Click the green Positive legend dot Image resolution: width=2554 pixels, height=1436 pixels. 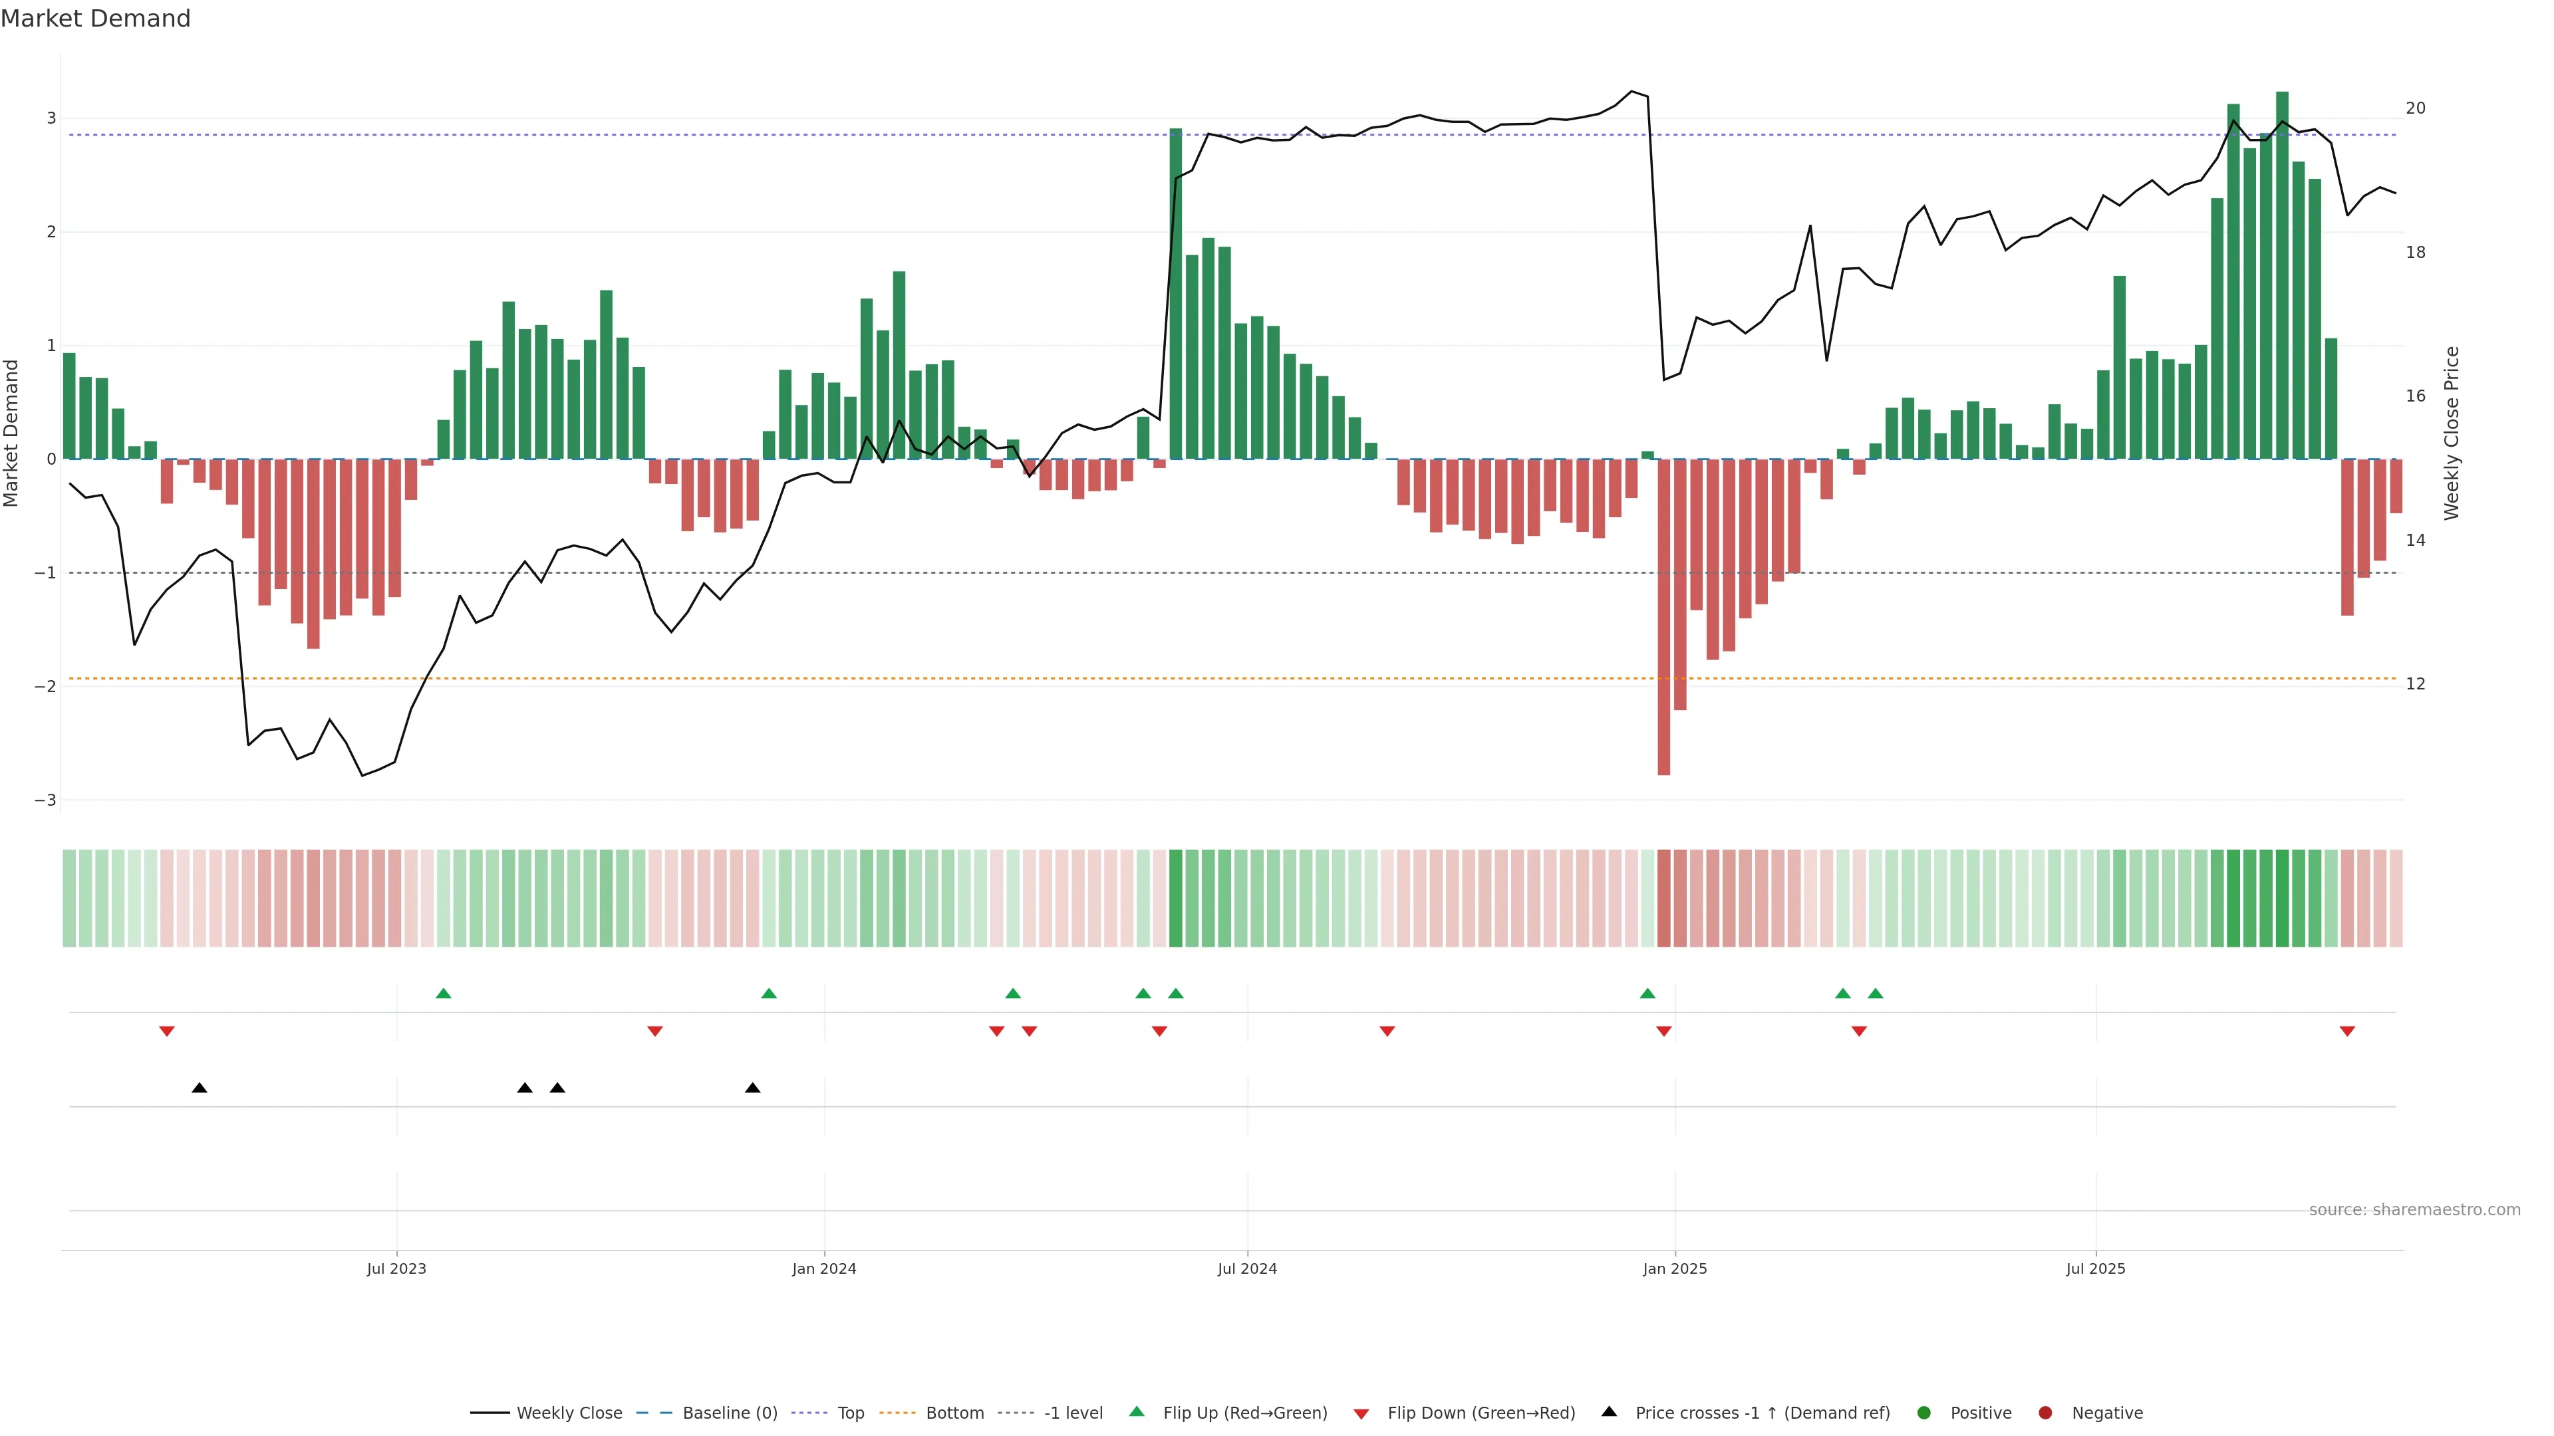tap(1923, 1412)
